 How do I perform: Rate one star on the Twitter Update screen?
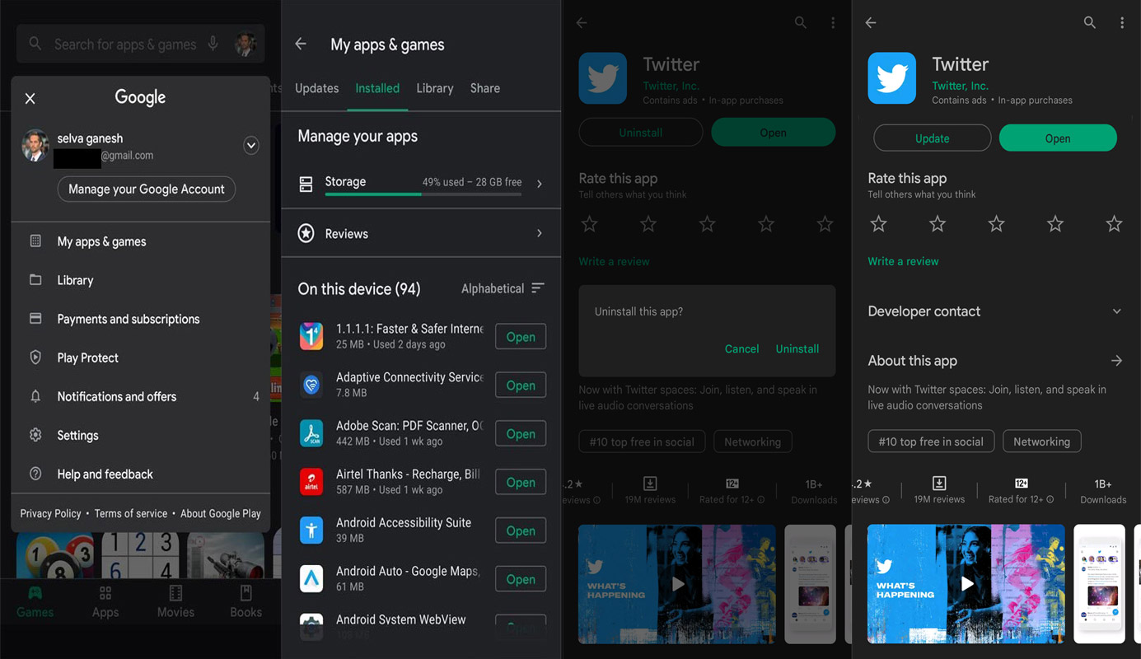click(879, 223)
